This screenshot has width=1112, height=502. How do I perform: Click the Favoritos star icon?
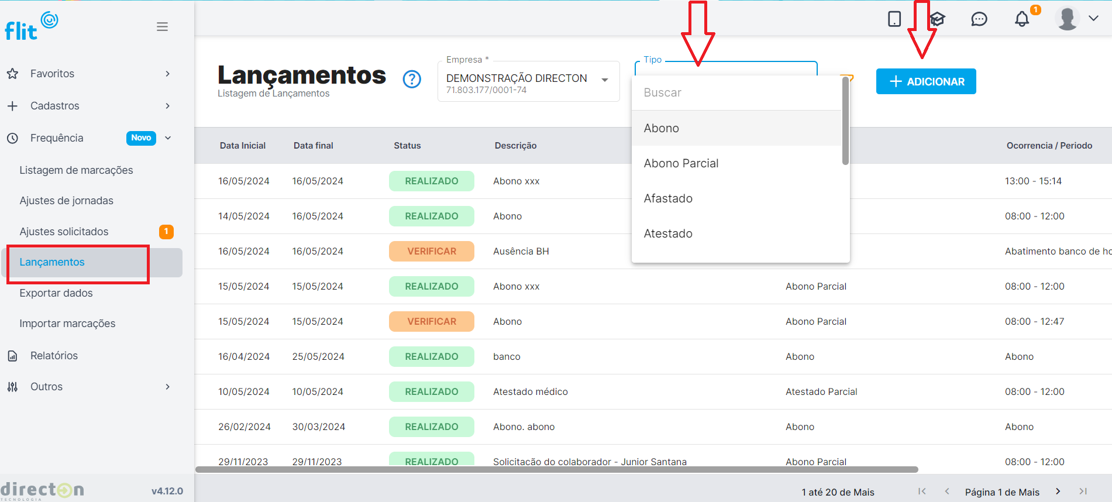click(12, 74)
